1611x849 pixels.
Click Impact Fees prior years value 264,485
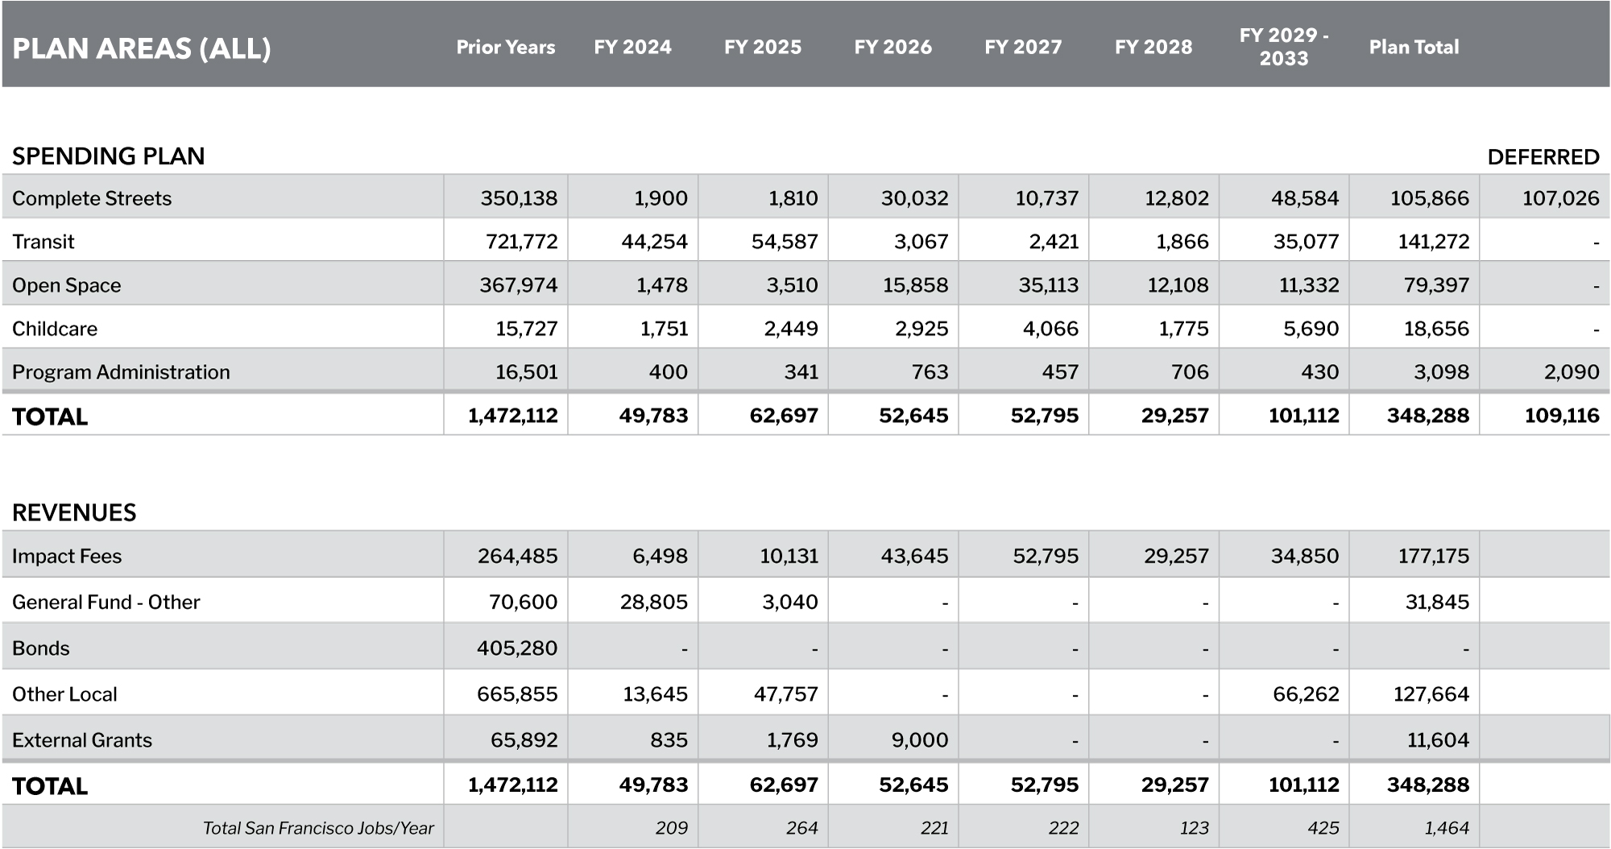tap(517, 556)
